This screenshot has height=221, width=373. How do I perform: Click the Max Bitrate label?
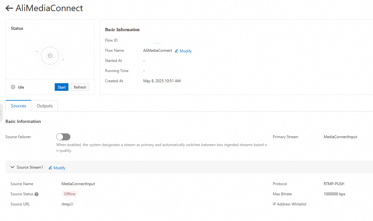[x=282, y=194]
